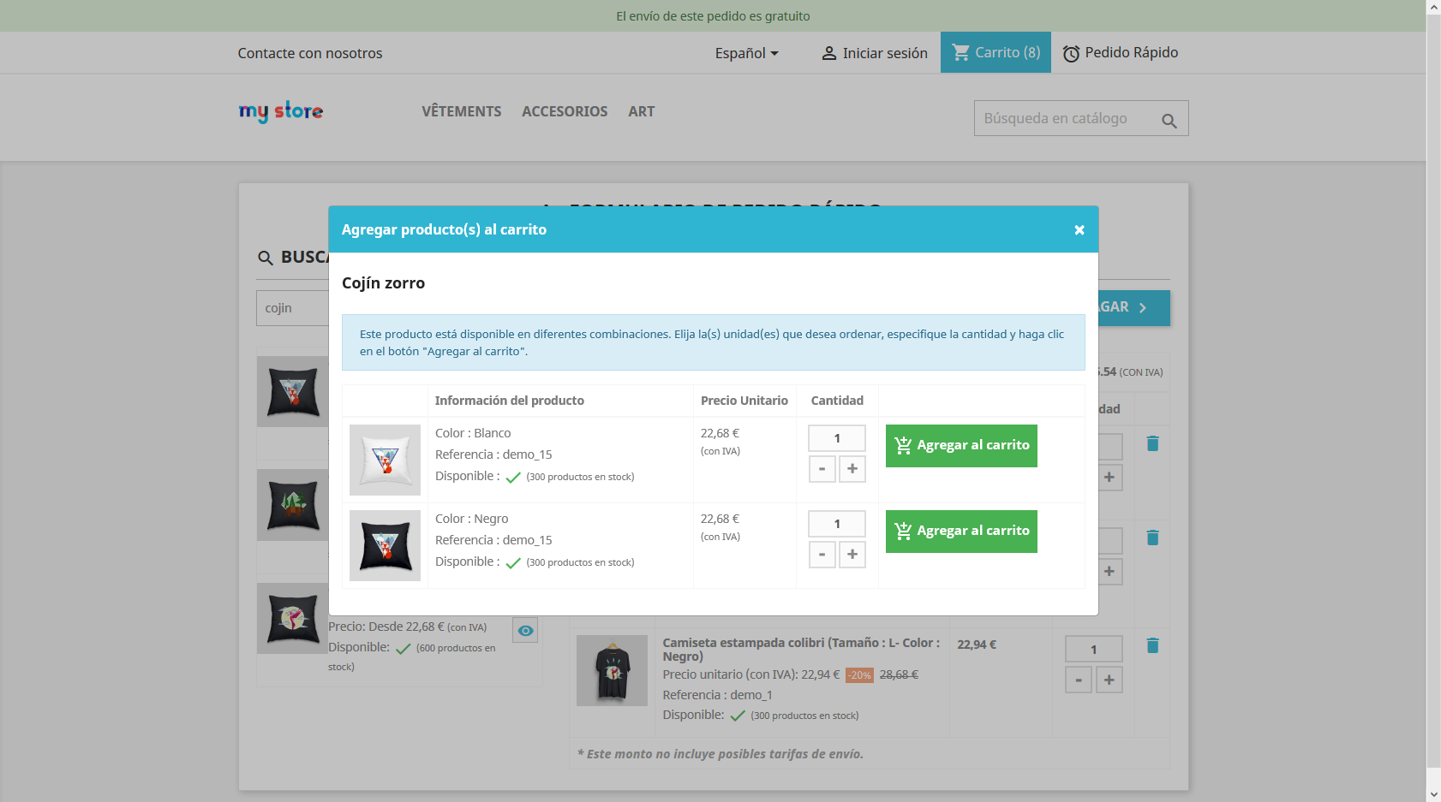The image size is (1441, 802).
Task: Open the ACCESORIOS menu category
Action: 565,111
